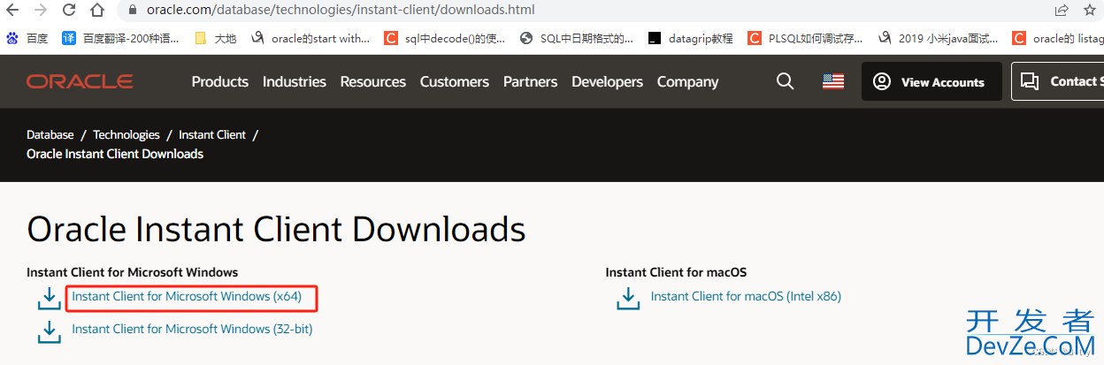Open the oracle的 listag bookmark
1104x365 pixels.
[x=1058, y=38]
